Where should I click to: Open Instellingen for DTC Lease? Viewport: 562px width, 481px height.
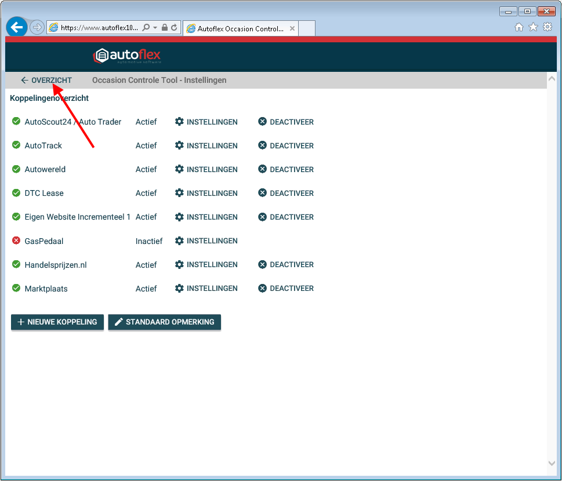tap(206, 193)
